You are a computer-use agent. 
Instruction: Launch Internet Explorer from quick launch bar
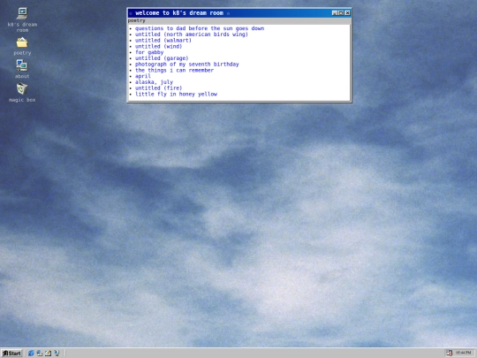coord(31,353)
